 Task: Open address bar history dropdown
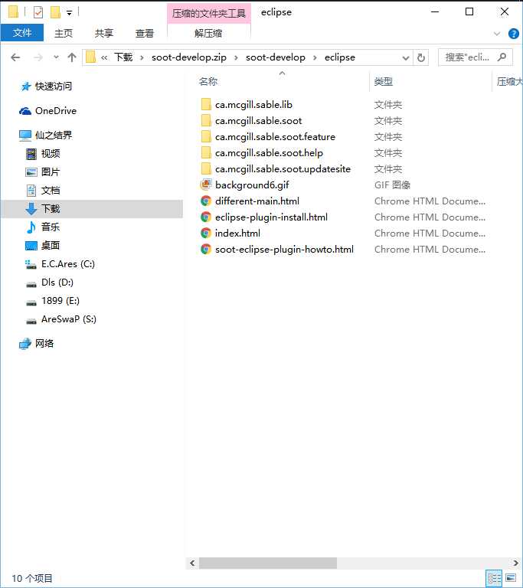(406, 57)
